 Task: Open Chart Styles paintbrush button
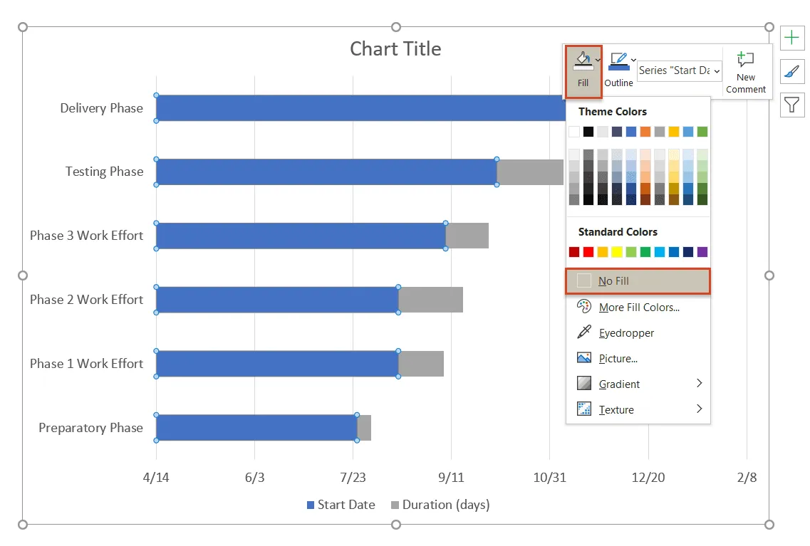[x=791, y=72]
